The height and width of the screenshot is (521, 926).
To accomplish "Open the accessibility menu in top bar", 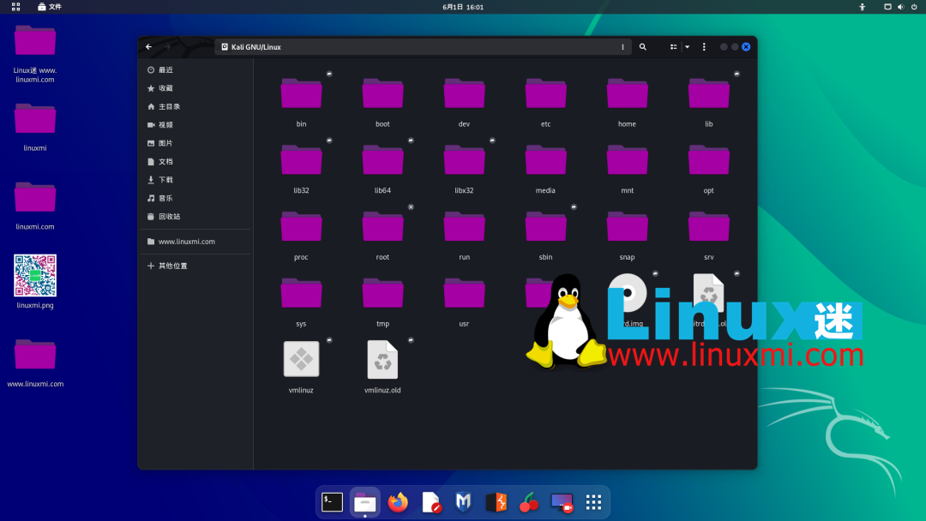I will (863, 7).
